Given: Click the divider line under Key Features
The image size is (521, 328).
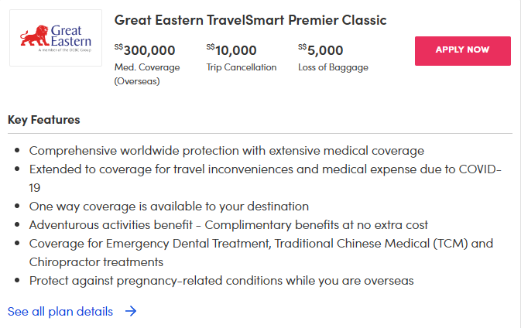Looking at the screenshot, I should click(x=260, y=134).
